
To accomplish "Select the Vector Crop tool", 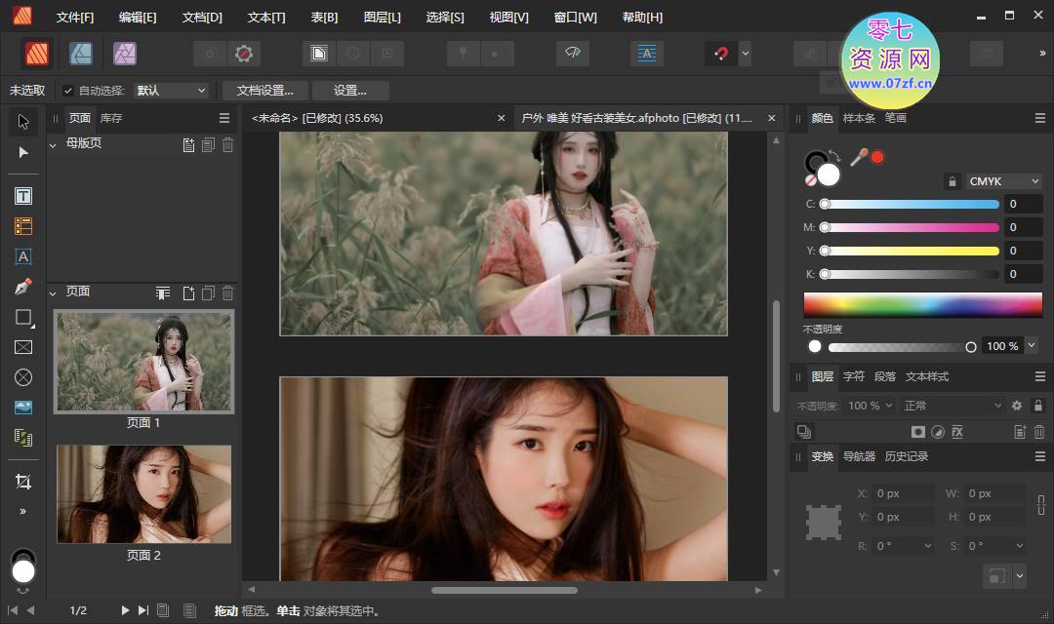I will [23, 482].
